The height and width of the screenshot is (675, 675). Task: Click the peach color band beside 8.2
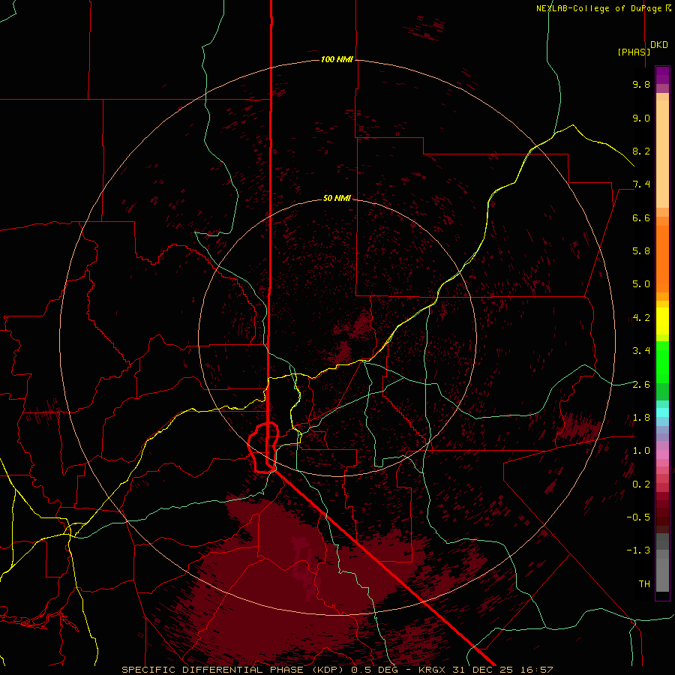pos(662,154)
